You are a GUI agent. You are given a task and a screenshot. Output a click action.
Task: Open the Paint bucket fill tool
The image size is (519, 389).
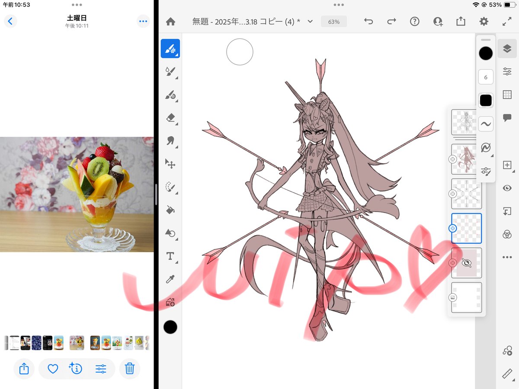point(170,210)
